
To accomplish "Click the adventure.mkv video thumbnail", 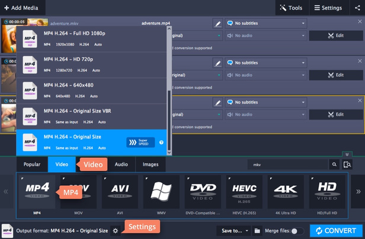I will point(9,36).
